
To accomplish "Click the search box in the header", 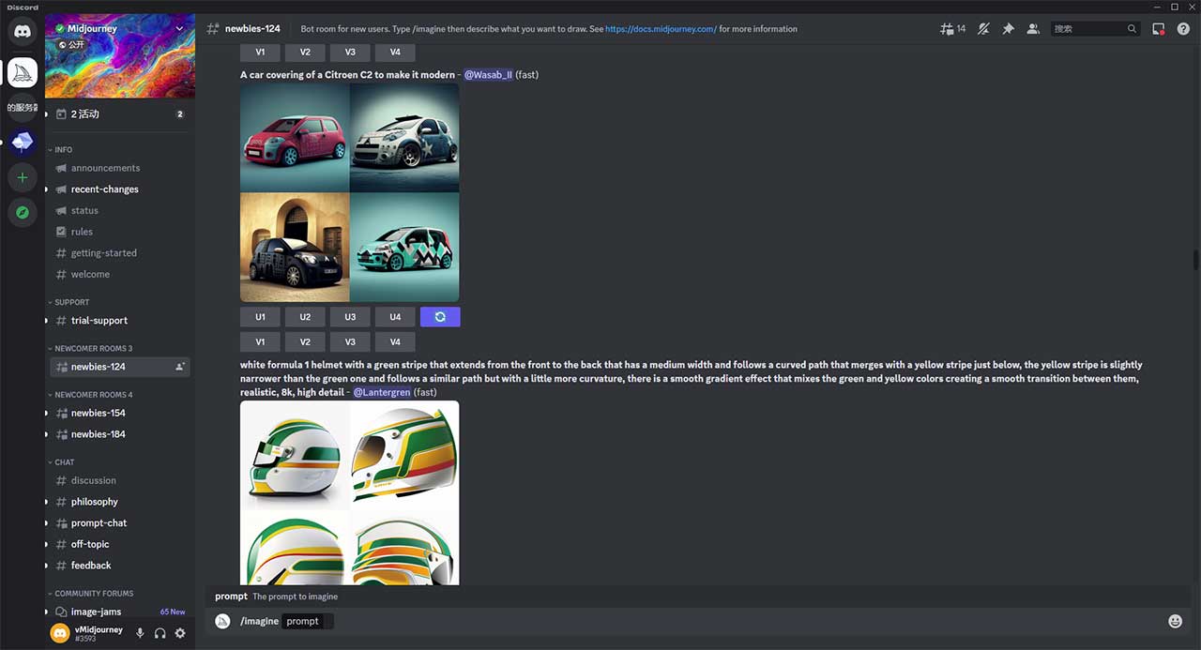I will pos(1095,29).
